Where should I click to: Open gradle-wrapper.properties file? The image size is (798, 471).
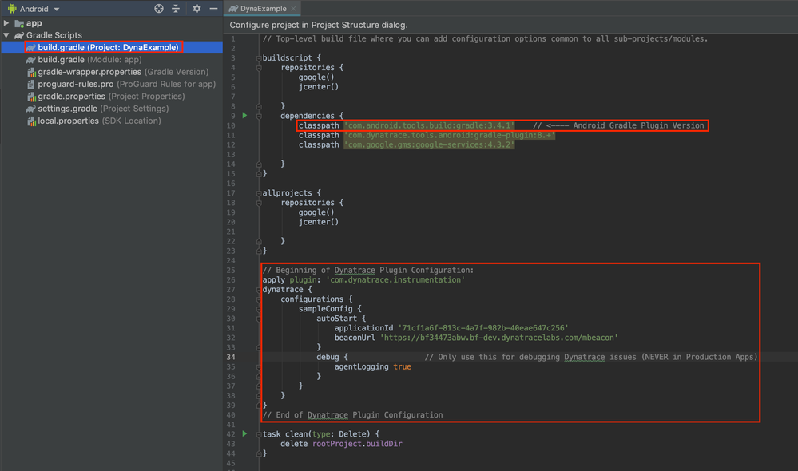pyautogui.click(x=90, y=72)
